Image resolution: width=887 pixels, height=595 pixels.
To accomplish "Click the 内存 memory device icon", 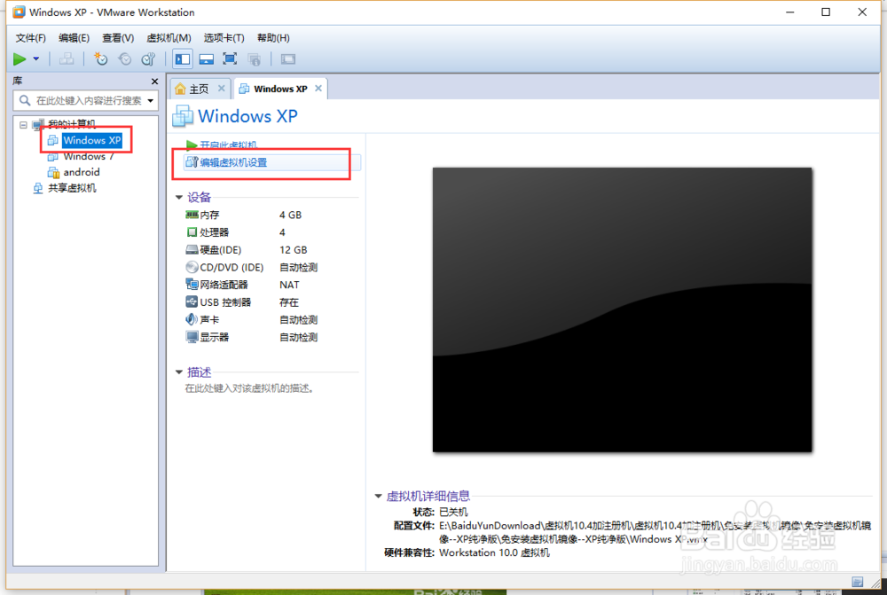I will [x=192, y=215].
